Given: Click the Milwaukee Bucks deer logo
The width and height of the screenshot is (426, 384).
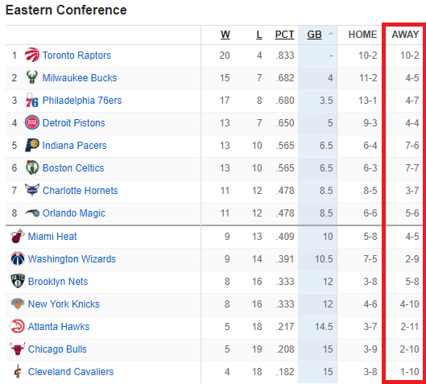Looking at the screenshot, I should [x=31, y=77].
